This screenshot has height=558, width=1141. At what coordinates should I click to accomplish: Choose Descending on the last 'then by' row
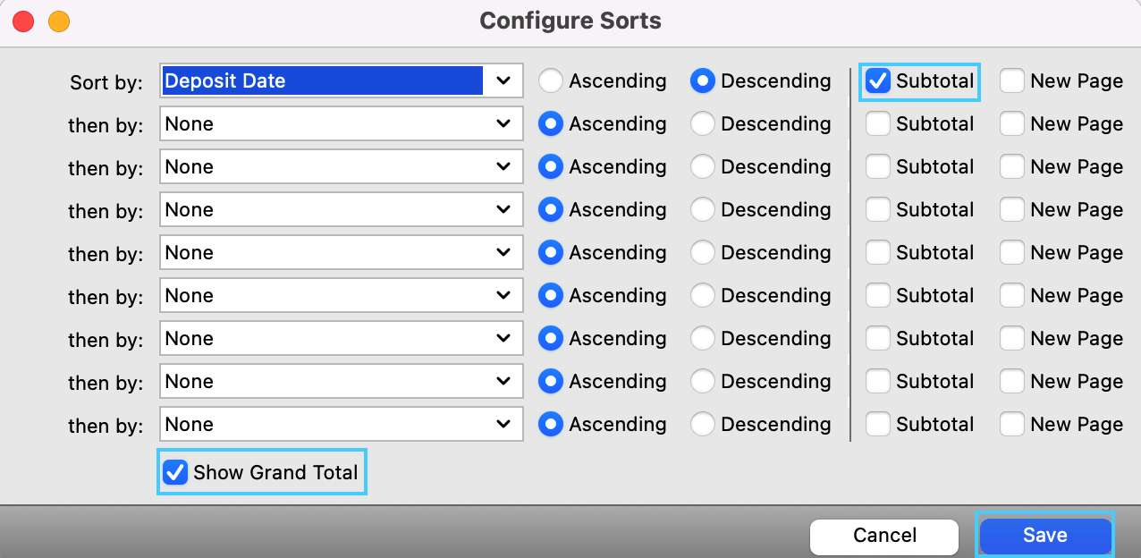703,424
